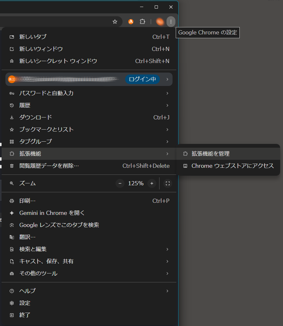This screenshot has width=283, height=326.
Task: Click the new tab icon beside 新しいタブ
Action: [x=12, y=37]
